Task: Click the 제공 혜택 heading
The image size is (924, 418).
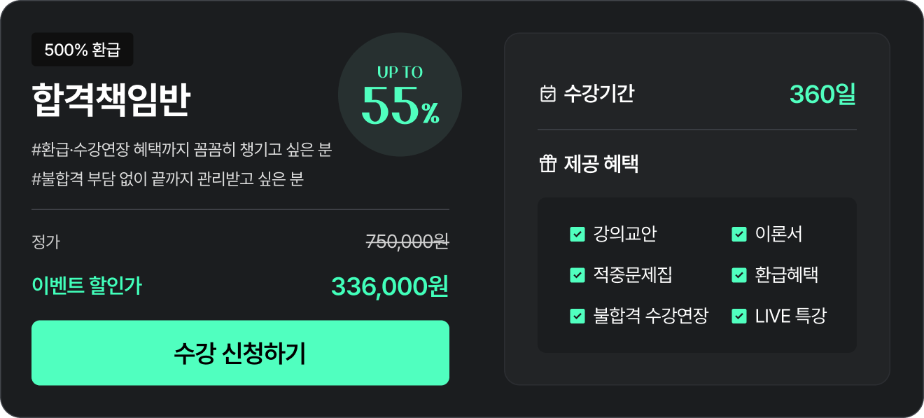Action: (x=601, y=165)
